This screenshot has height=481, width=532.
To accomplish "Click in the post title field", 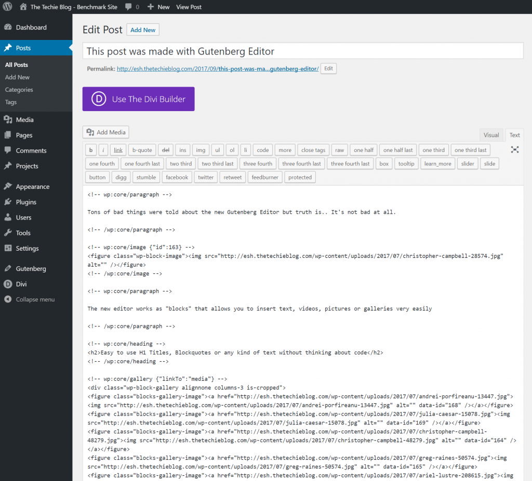I will tap(303, 51).
